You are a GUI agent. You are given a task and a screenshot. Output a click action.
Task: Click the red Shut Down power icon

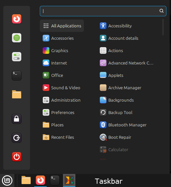coord(17,157)
